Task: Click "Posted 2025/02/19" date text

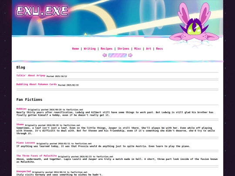Action: (68, 85)
